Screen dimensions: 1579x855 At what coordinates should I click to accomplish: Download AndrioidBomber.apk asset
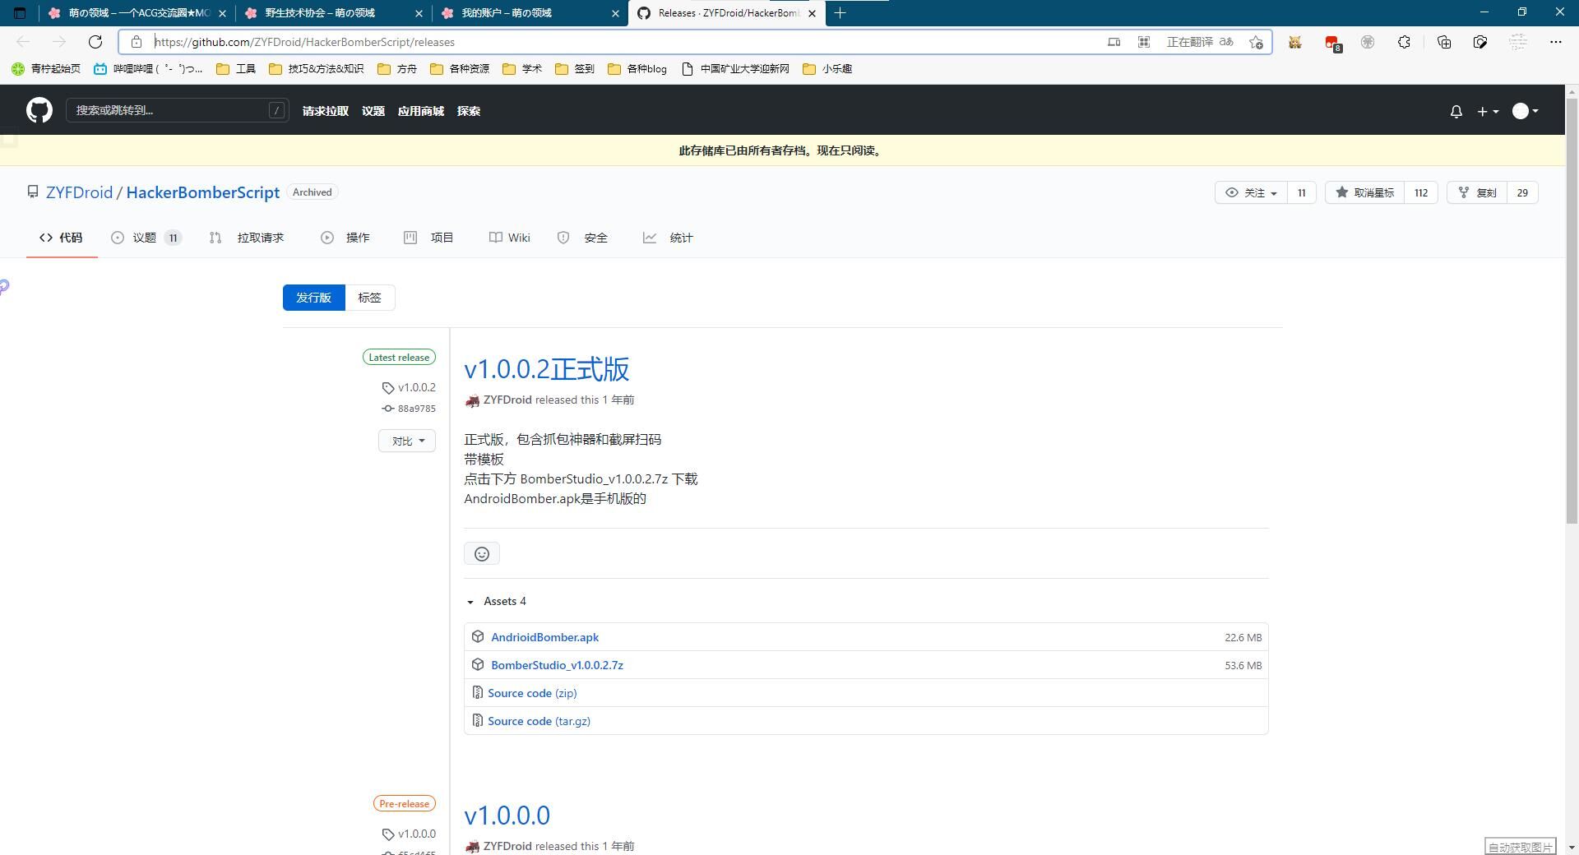coord(544,636)
